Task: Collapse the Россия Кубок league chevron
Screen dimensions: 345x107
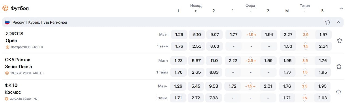Action: coord(339,22)
